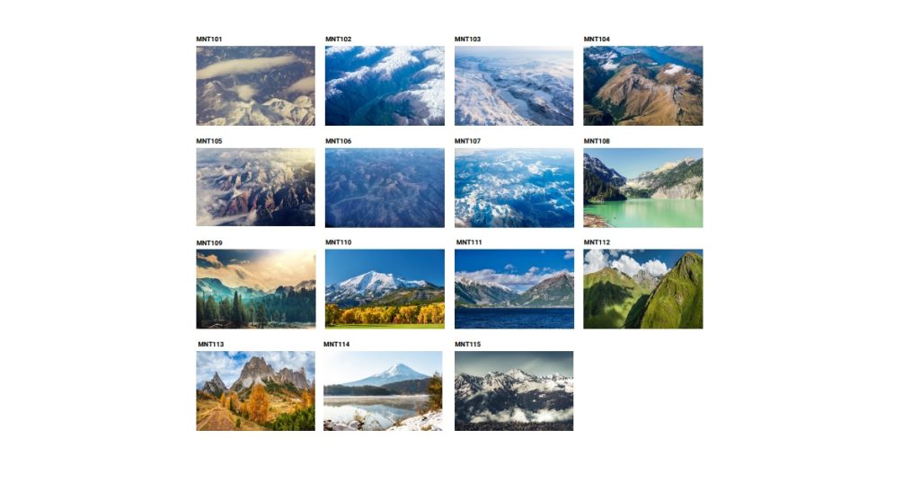
Task: Click the MNT109 pine forest sunset photo
Action: coord(256,289)
